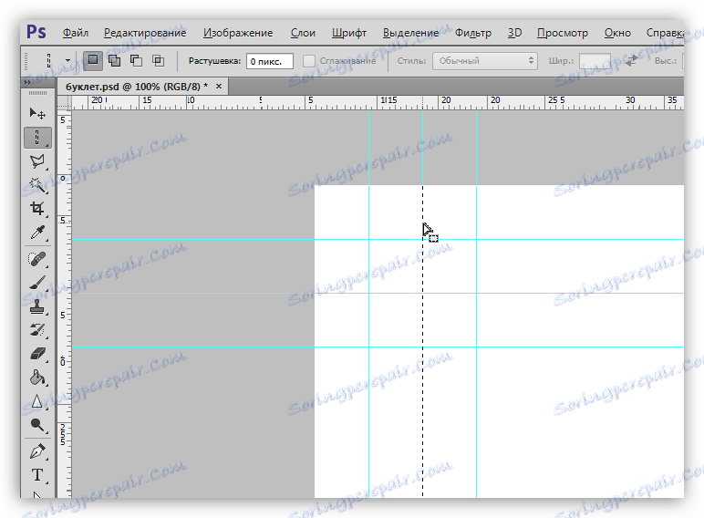The height and width of the screenshot is (518, 704).
Task: Open the Выделение menu
Action: [x=410, y=33]
